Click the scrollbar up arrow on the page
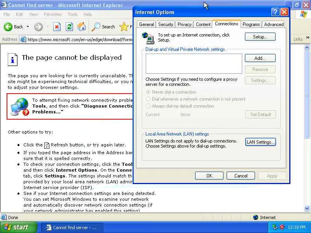Image resolution: width=311 pixels, height=233 pixels. coord(307,47)
